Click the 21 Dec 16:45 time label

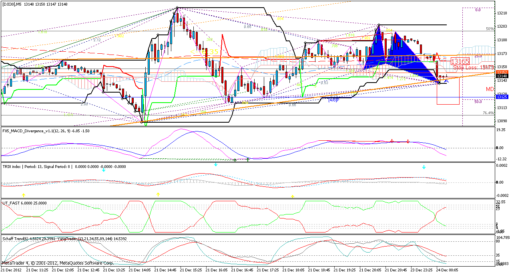point(241,270)
